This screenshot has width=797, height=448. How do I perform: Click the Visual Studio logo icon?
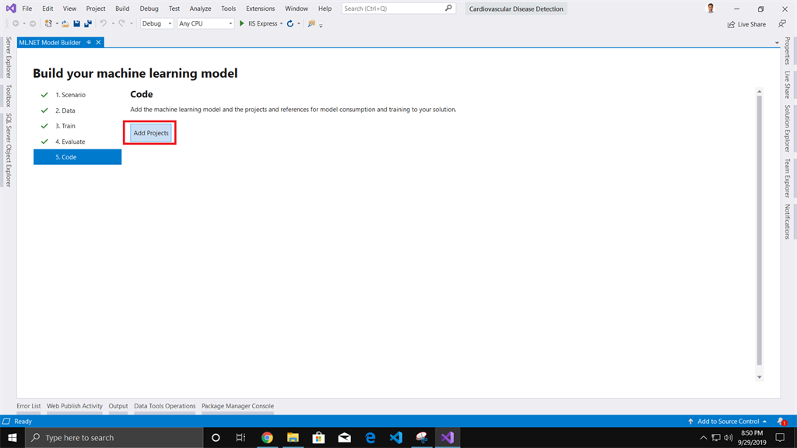[11, 8]
